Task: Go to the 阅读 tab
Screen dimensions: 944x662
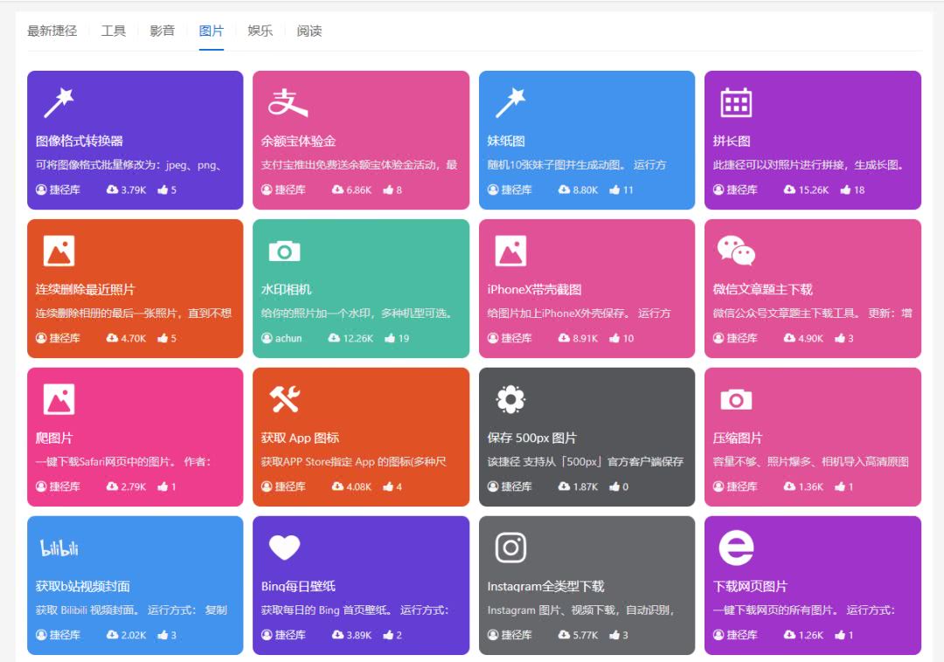Action: pyautogui.click(x=309, y=31)
